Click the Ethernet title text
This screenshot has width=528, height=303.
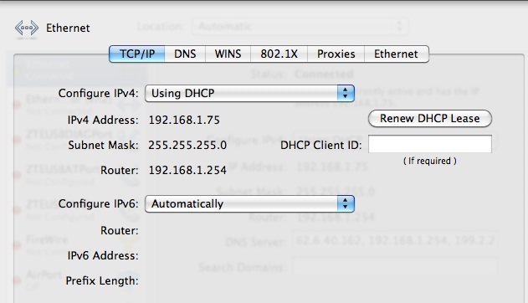pyautogui.click(x=68, y=28)
